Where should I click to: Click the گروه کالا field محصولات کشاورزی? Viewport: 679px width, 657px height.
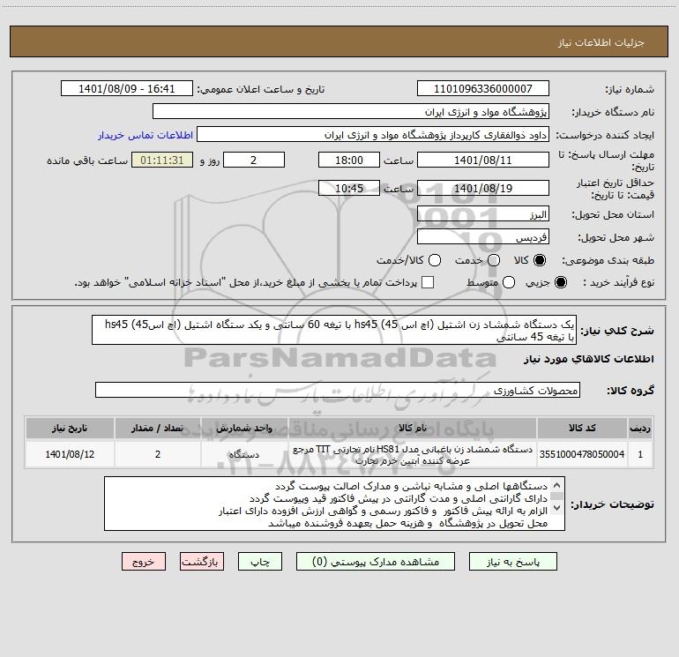(x=338, y=390)
